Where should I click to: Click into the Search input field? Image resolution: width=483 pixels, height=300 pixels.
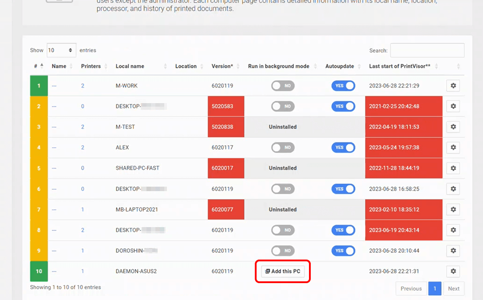(x=427, y=50)
